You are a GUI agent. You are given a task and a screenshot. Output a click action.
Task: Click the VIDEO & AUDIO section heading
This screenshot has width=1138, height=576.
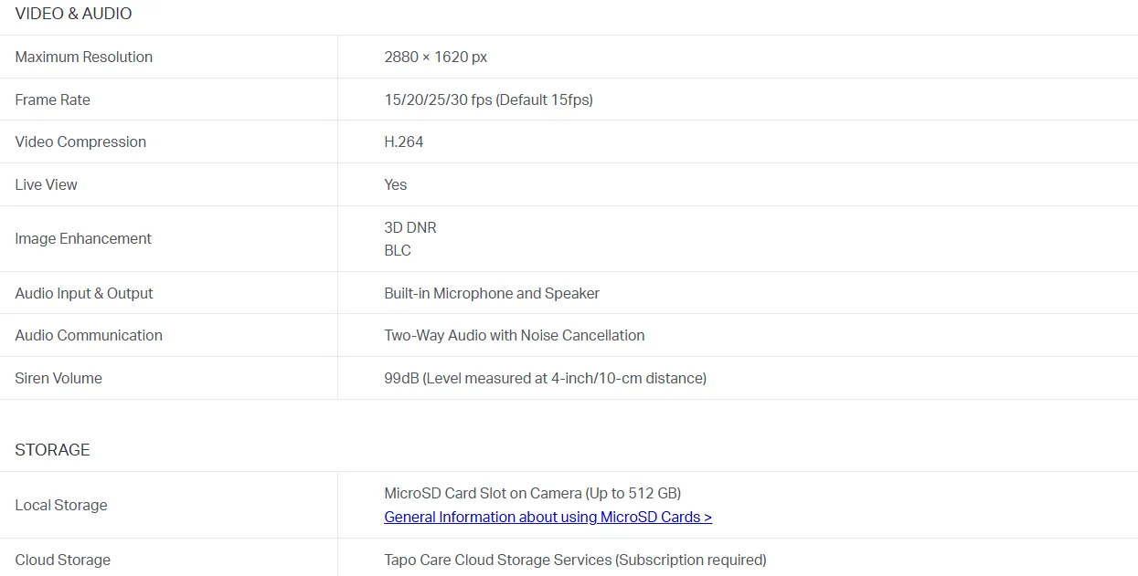click(73, 14)
